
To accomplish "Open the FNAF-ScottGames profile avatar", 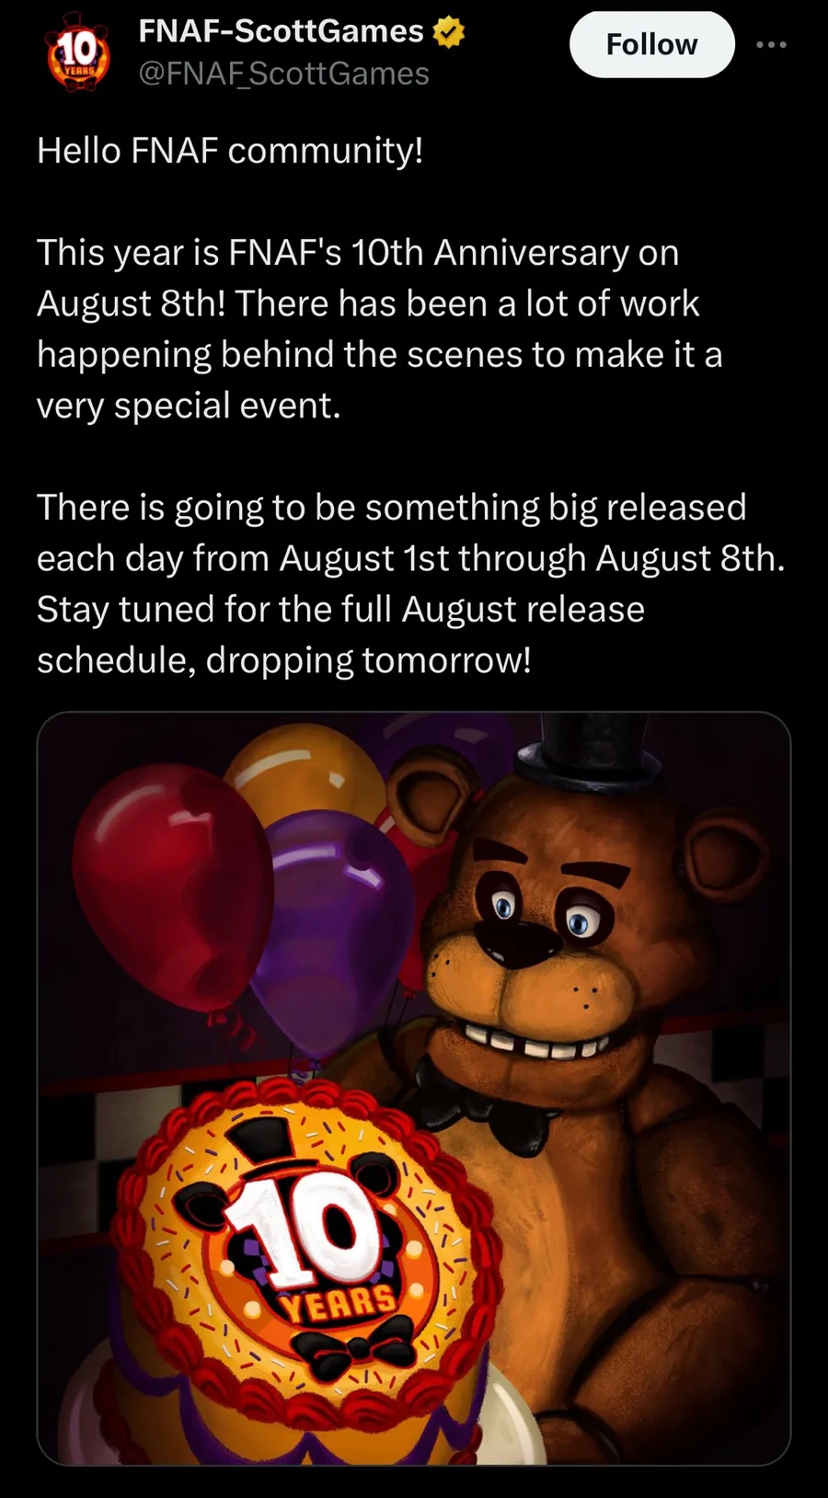I will point(78,52).
